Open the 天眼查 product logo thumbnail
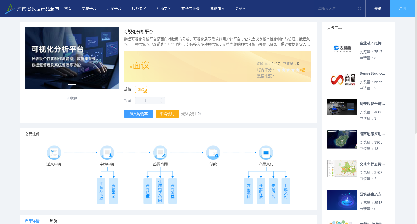The image size is (417, 224). (342, 49)
